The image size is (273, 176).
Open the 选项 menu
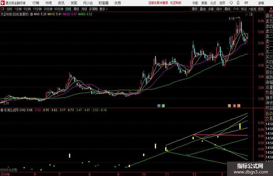[222, 3]
